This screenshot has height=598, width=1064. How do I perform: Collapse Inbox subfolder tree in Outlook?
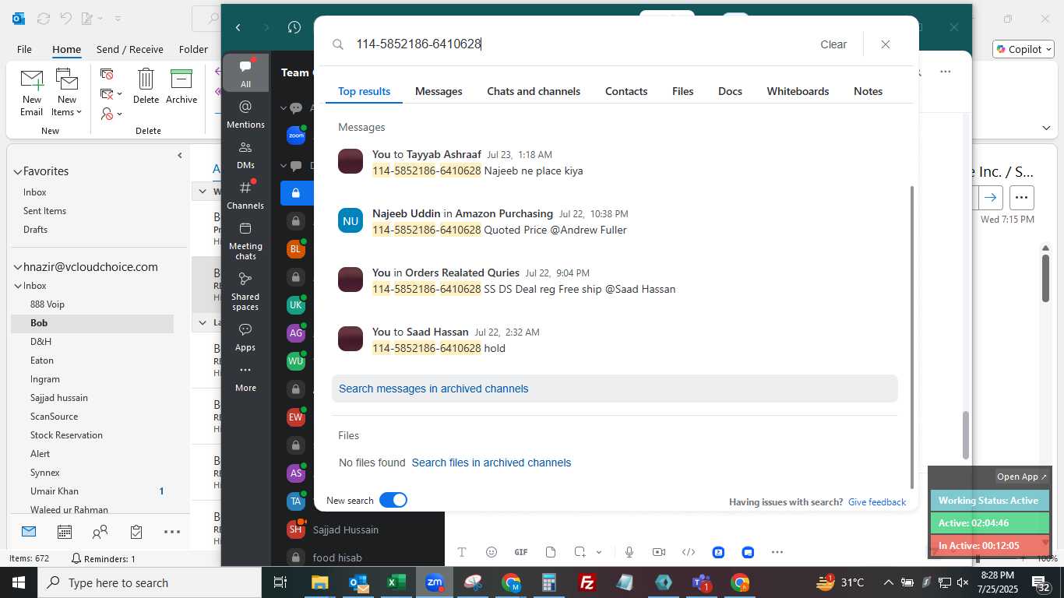(x=18, y=286)
